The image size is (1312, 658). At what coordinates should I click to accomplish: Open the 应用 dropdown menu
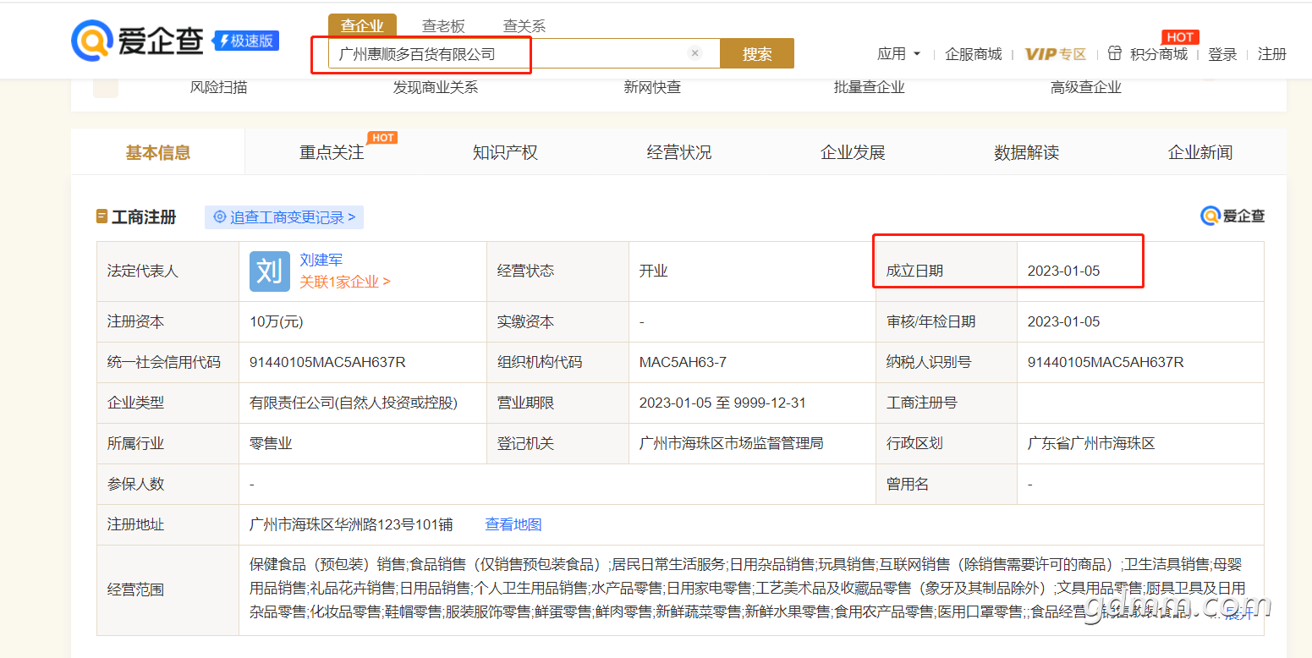point(899,54)
